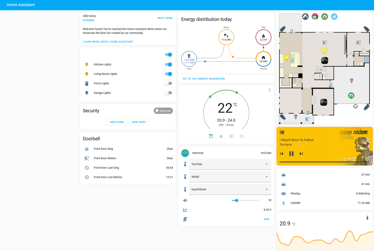Turn on Garage Lights toggle
The image size is (374, 251).
[x=168, y=93]
